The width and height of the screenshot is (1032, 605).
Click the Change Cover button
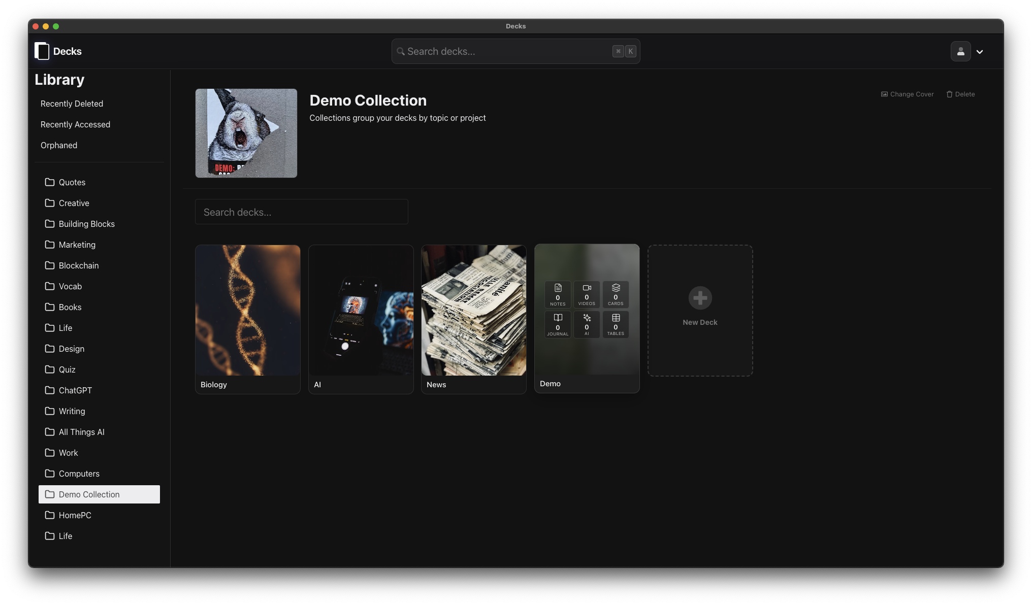(907, 94)
